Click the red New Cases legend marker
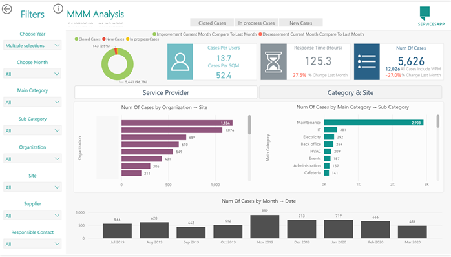Image resolution: width=451 pixels, height=257 pixels. point(104,39)
